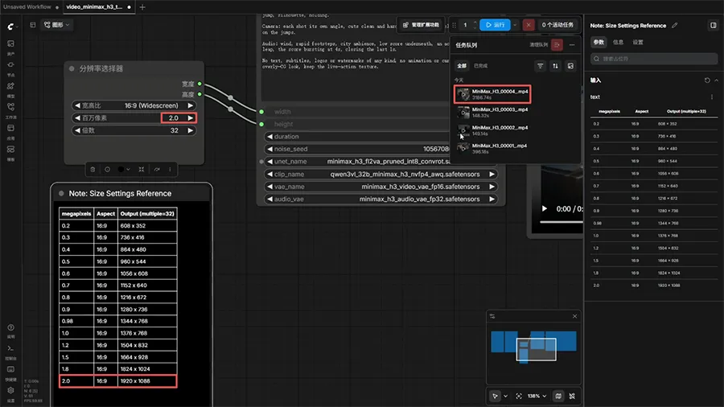Select the pointer select mode button
The image size is (724, 407).
coord(495,396)
